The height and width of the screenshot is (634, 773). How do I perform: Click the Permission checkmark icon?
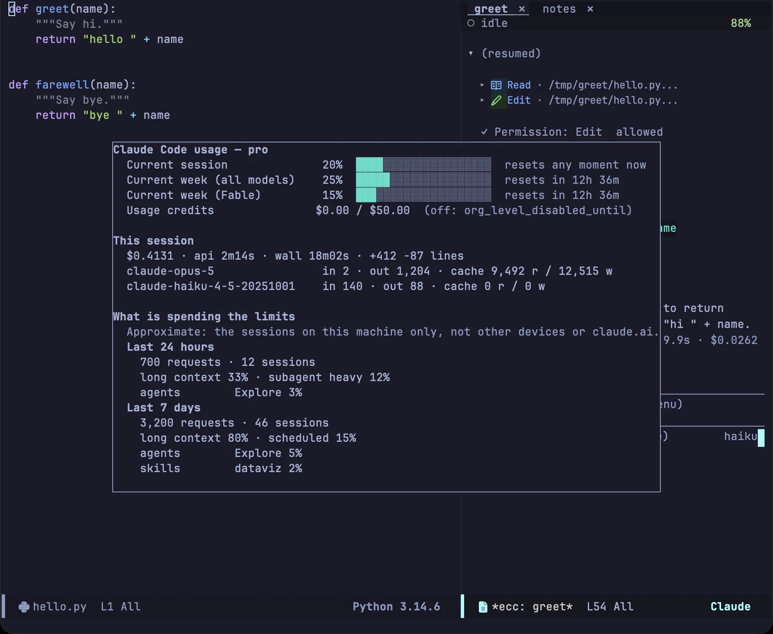(484, 132)
